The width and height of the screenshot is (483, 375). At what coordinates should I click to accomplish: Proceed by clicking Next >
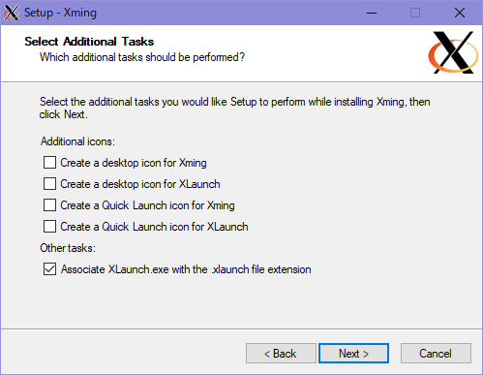pyautogui.click(x=353, y=354)
